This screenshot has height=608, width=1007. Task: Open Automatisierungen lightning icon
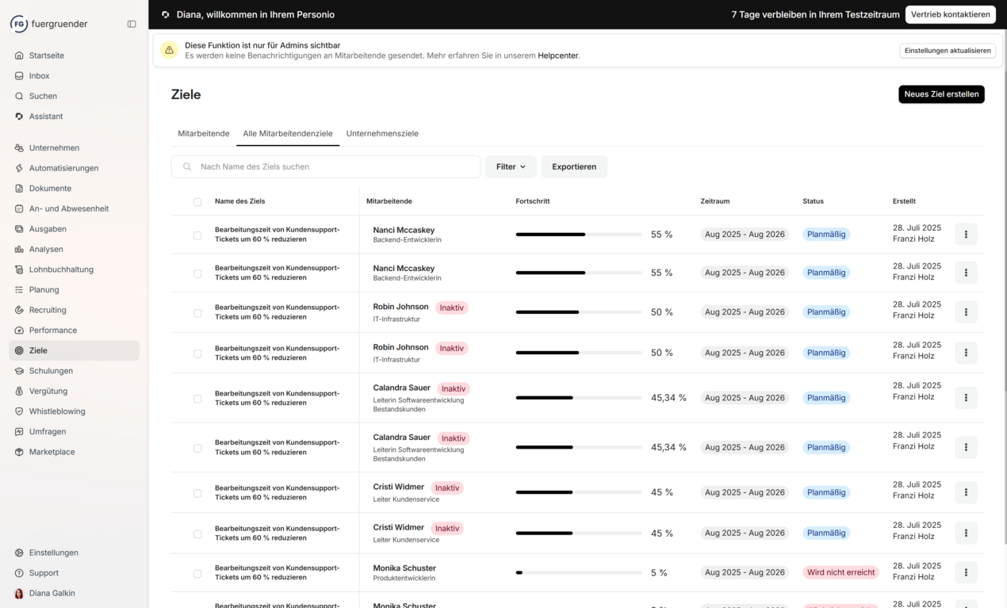[x=19, y=168]
